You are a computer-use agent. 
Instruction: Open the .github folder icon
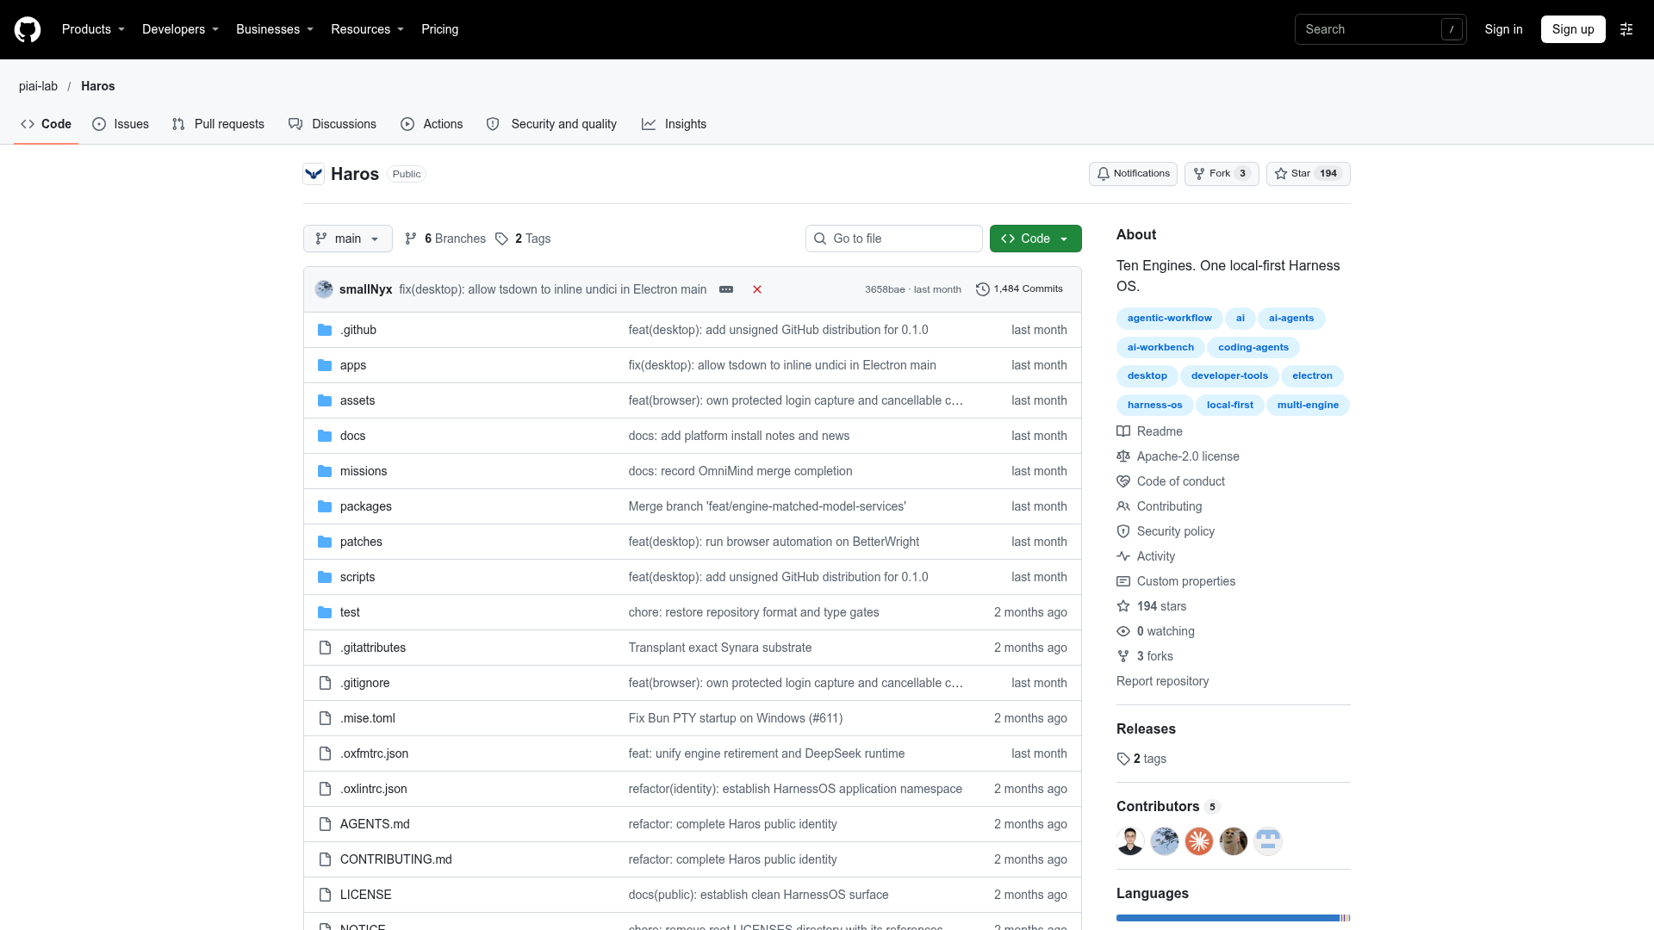tap(325, 330)
